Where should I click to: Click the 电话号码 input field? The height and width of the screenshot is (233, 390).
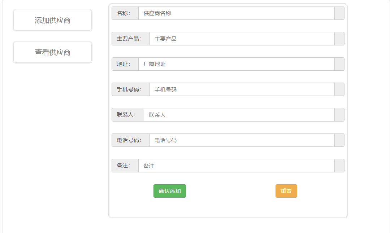[242, 140]
